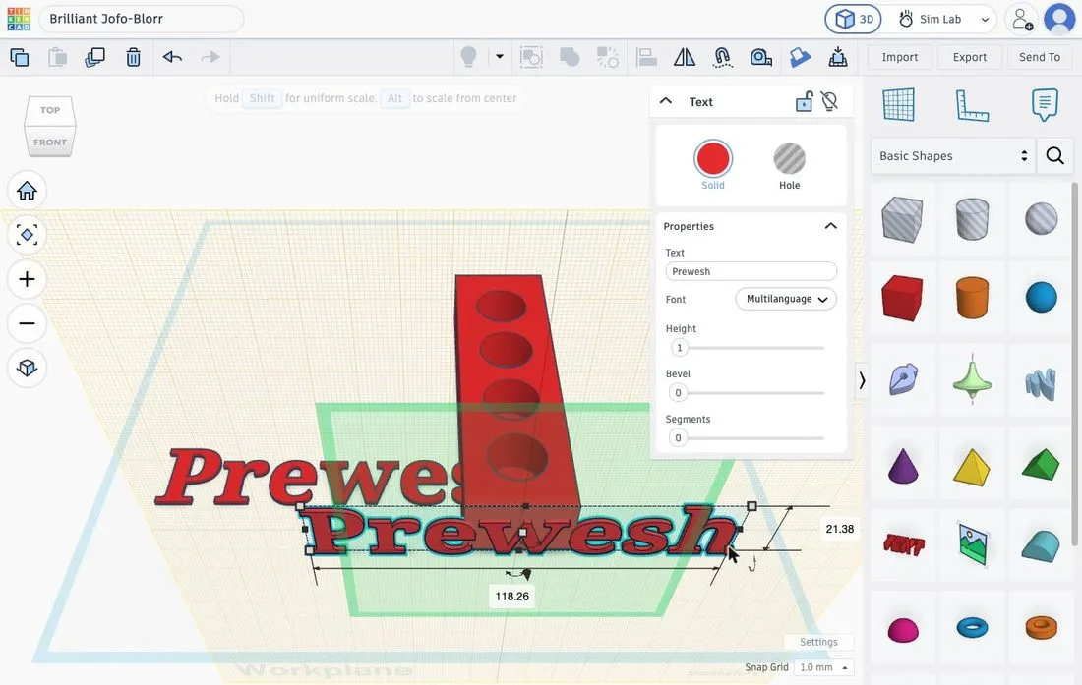Delete the selected text shape
This screenshot has width=1082, height=685.
[133, 57]
